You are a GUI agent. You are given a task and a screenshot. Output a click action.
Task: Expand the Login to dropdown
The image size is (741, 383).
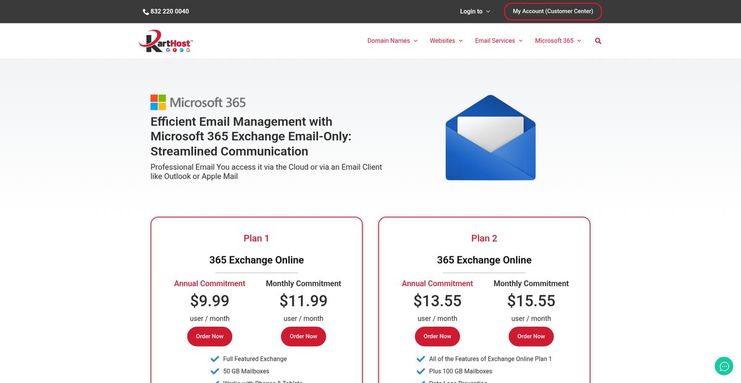pos(475,12)
